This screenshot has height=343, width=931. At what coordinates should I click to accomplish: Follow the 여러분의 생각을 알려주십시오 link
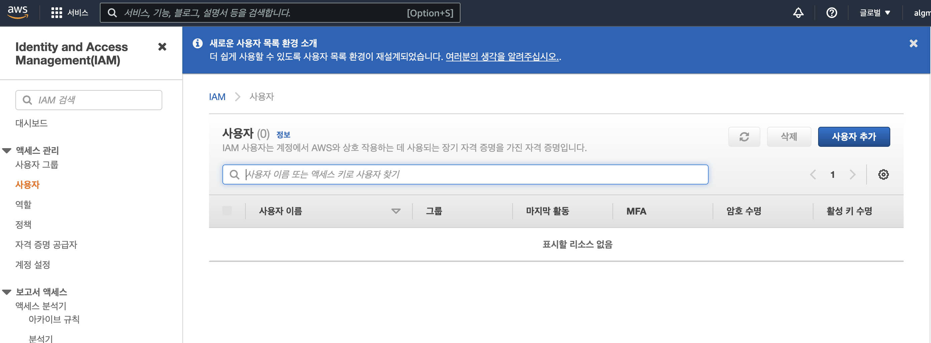point(502,57)
